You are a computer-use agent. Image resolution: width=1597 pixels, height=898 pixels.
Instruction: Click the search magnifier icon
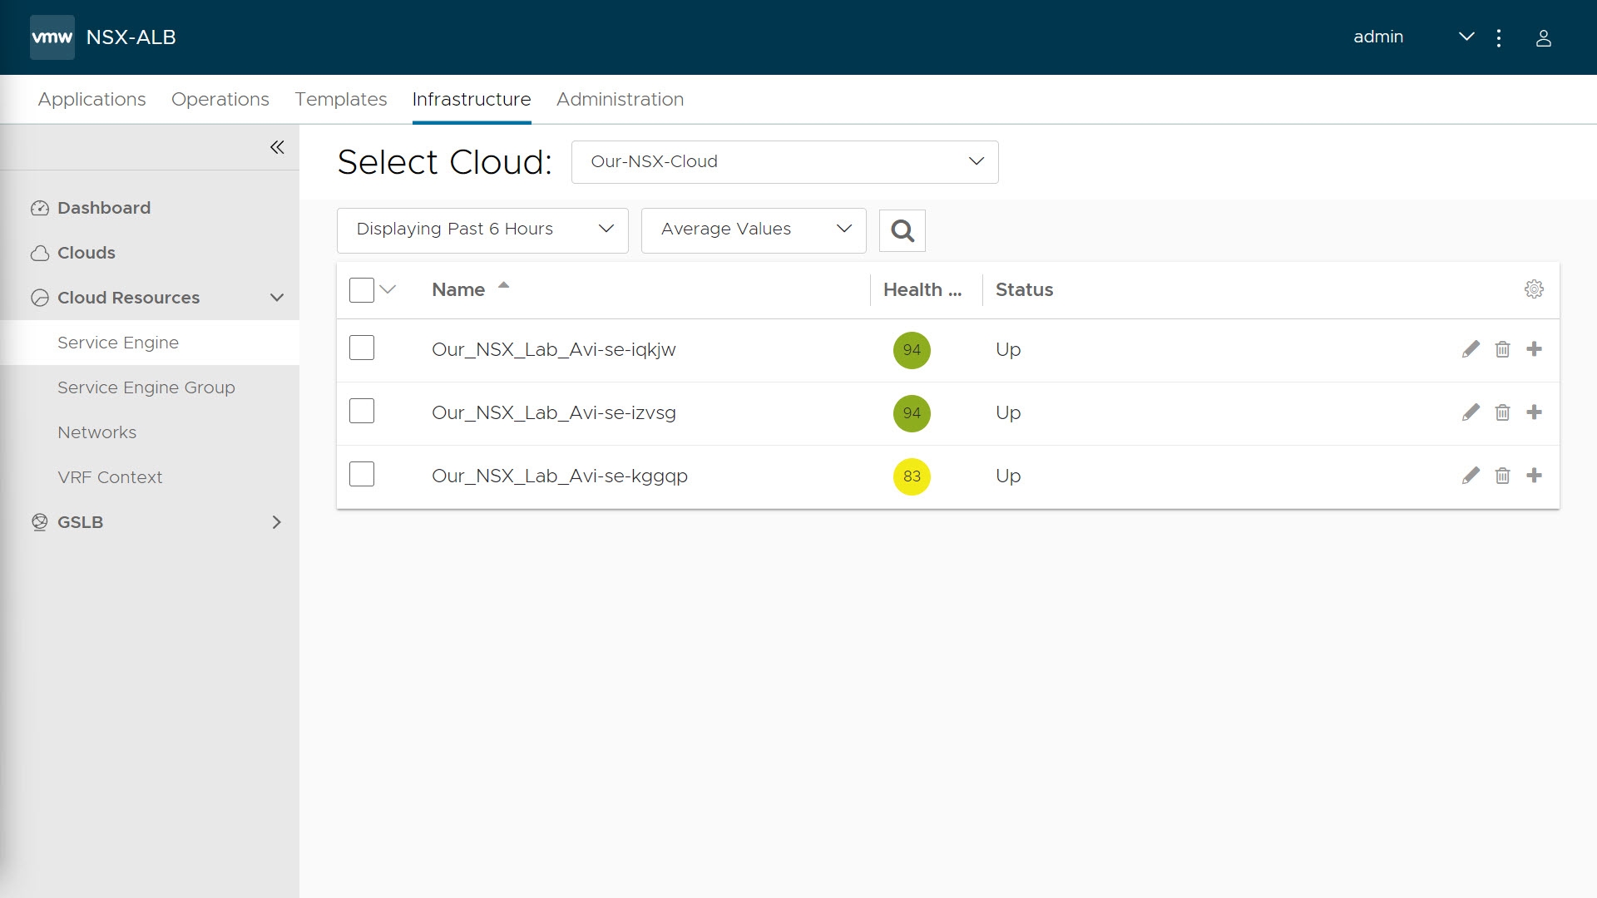coord(902,230)
